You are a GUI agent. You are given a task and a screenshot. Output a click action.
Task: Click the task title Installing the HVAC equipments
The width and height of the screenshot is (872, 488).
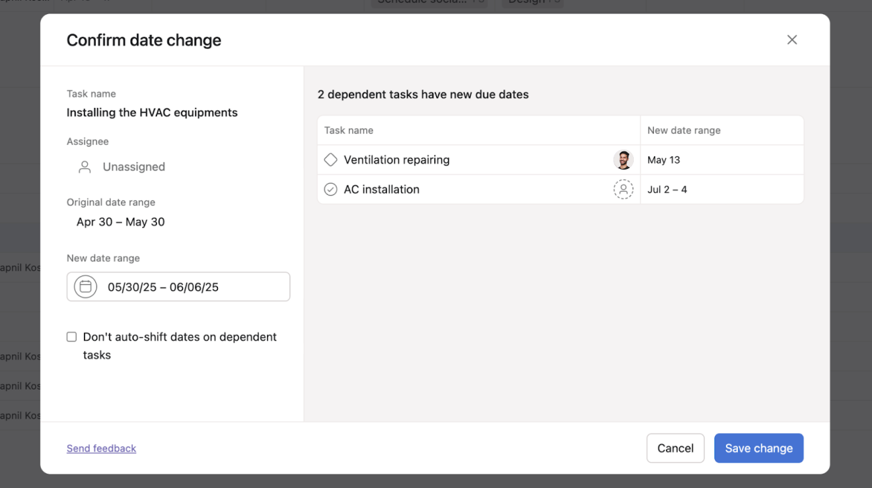click(x=152, y=112)
